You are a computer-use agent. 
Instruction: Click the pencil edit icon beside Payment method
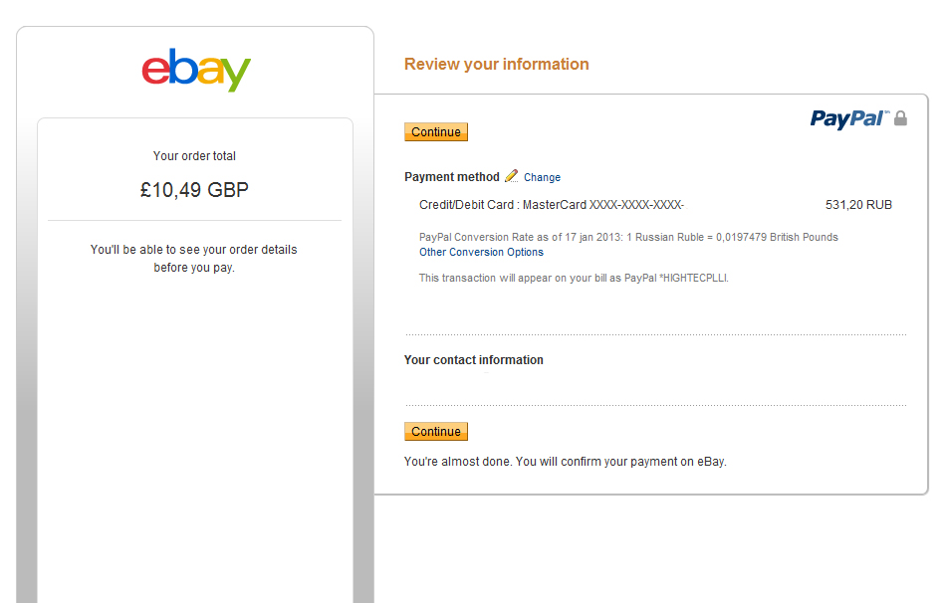click(512, 176)
